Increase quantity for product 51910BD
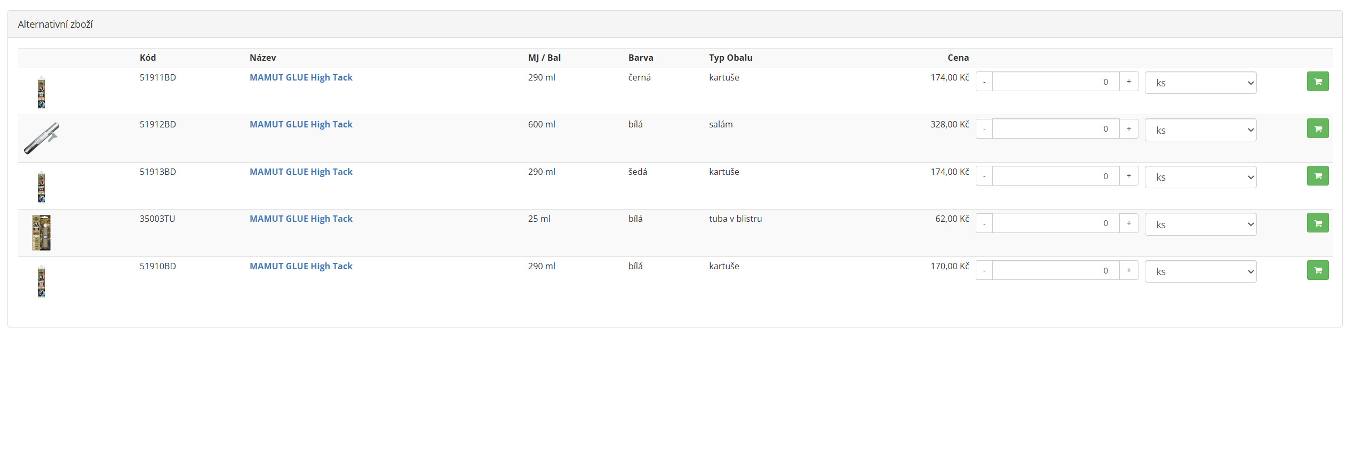 (x=1128, y=270)
